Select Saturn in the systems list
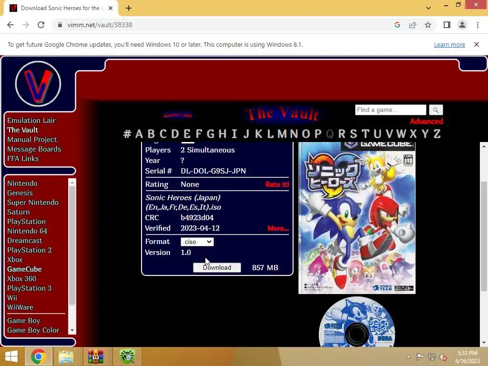Image resolution: width=488 pixels, height=366 pixels. pos(19,212)
